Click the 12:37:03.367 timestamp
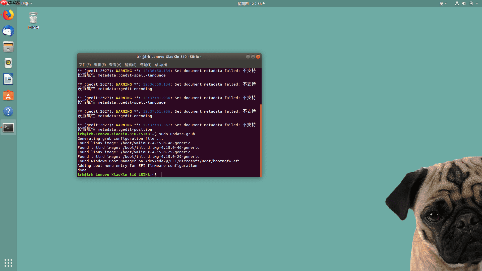This screenshot has width=482, height=271. coord(157,125)
